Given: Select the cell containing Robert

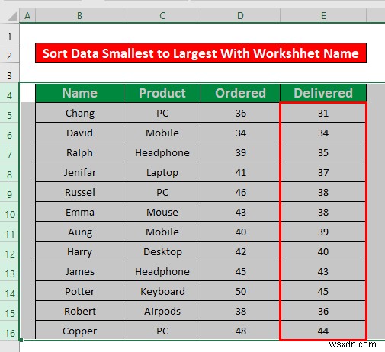Looking at the screenshot, I should [x=80, y=311].
